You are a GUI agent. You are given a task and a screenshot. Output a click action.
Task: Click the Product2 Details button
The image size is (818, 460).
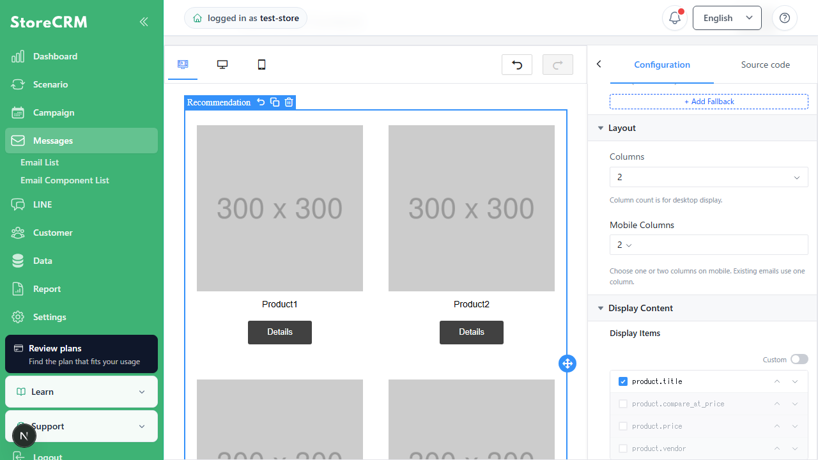pos(472,332)
